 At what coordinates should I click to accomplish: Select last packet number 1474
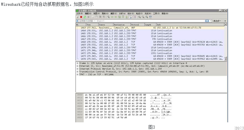tap(150, 59)
